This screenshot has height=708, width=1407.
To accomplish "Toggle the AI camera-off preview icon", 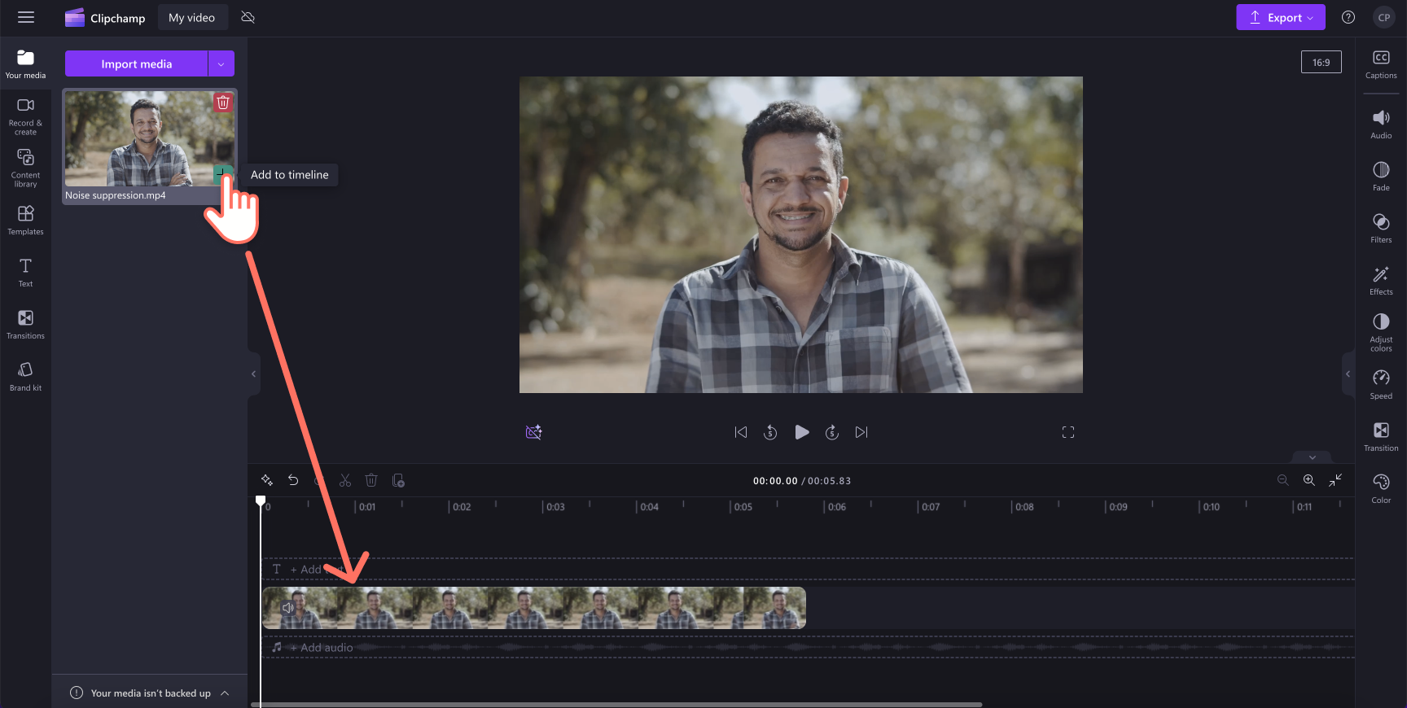I will 533,432.
